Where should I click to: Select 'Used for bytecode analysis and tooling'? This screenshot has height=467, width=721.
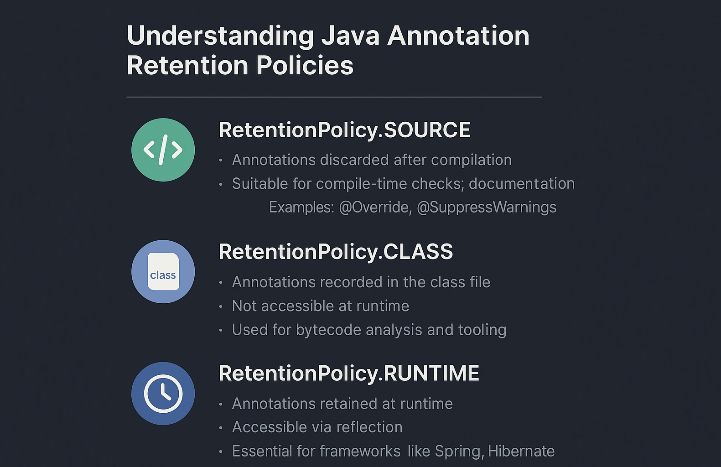click(369, 330)
